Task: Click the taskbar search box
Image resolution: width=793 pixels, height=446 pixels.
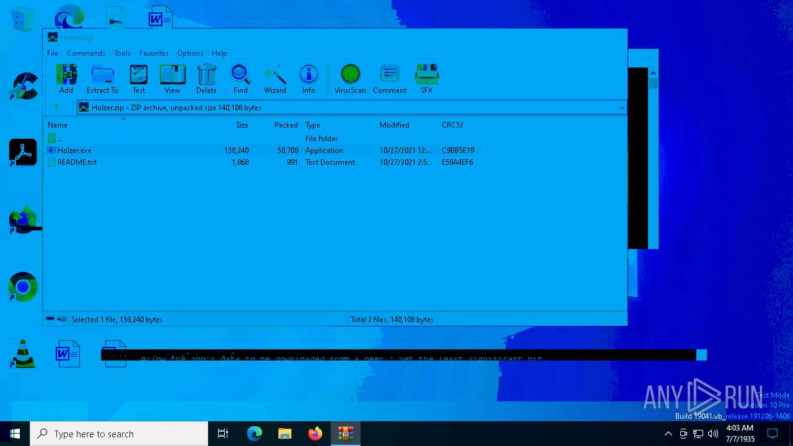Action: (x=119, y=434)
